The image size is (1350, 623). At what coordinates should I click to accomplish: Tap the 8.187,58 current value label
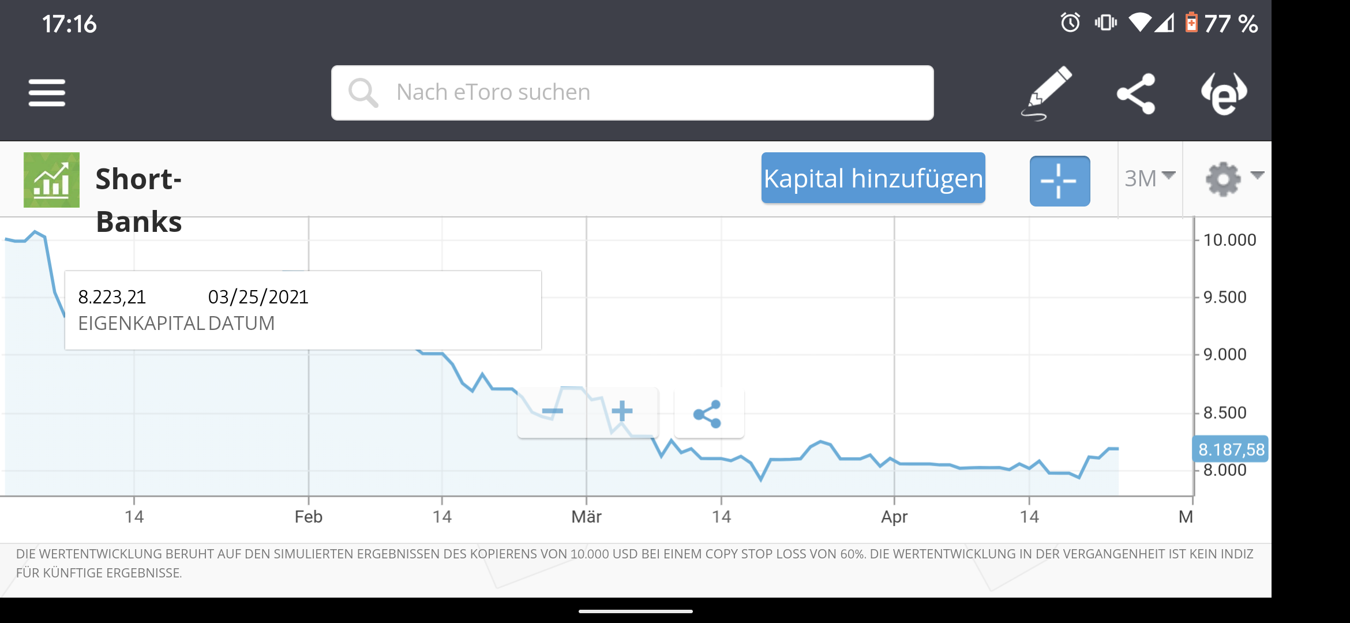(1231, 449)
